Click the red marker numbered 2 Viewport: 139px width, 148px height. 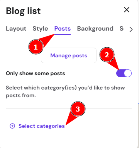click(107, 55)
